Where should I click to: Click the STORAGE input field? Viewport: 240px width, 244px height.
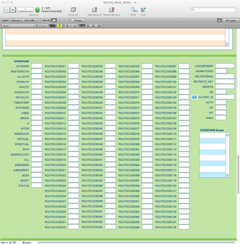click(x=36, y=66)
